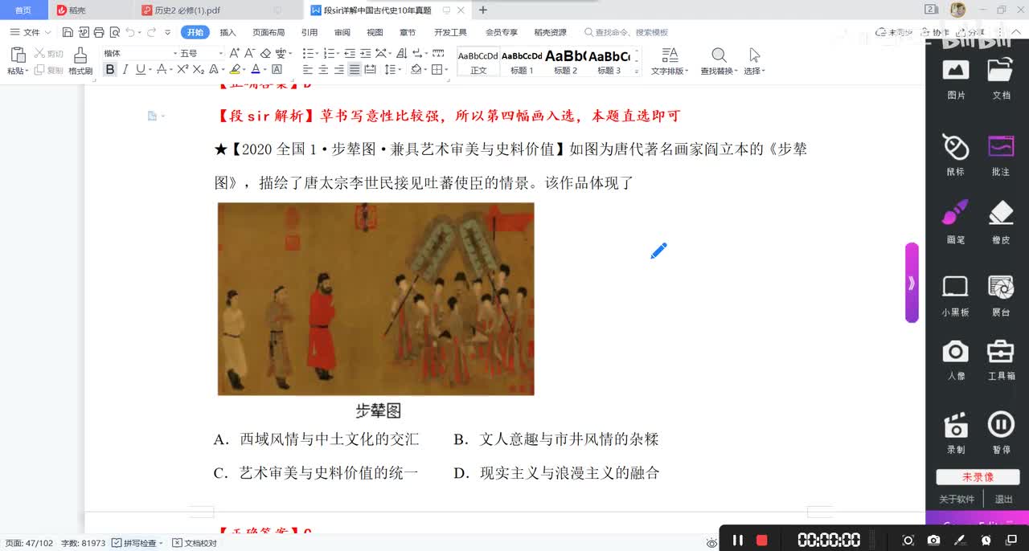Toggle 文档校对 proofreading in status bar

pos(195,543)
